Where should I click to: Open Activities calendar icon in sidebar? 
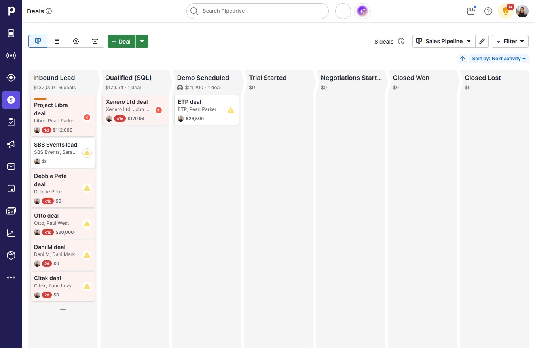(11, 189)
